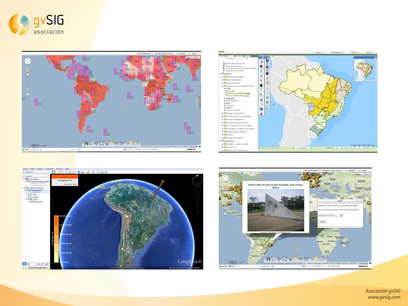Toggle the POP_CNTRY checkbox

[x=29, y=201]
